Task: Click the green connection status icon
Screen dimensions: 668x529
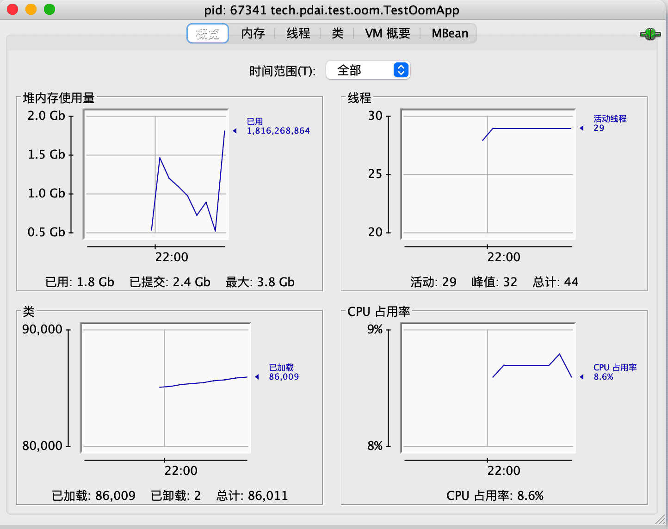Action: (x=650, y=34)
